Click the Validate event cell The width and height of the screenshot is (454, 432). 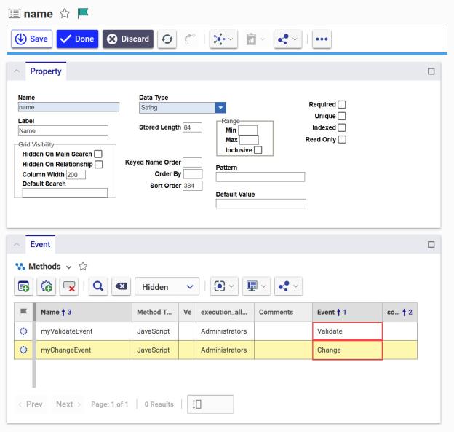pos(348,331)
